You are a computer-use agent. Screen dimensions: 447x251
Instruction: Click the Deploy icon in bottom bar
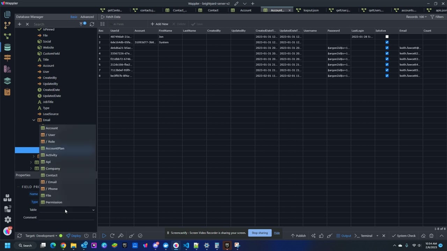(74, 236)
